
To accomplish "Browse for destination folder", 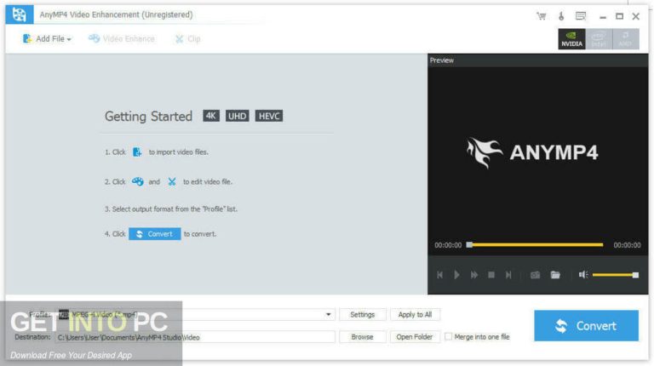I will (363, 337).
